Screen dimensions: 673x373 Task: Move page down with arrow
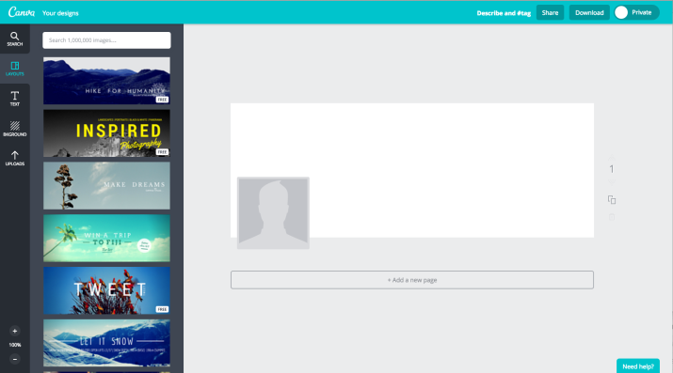coord(612,182)
